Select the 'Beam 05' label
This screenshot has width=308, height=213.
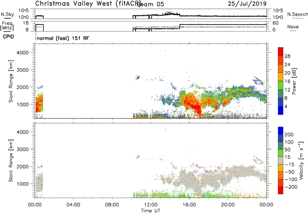pyautogui.click(x=150, y=4)
